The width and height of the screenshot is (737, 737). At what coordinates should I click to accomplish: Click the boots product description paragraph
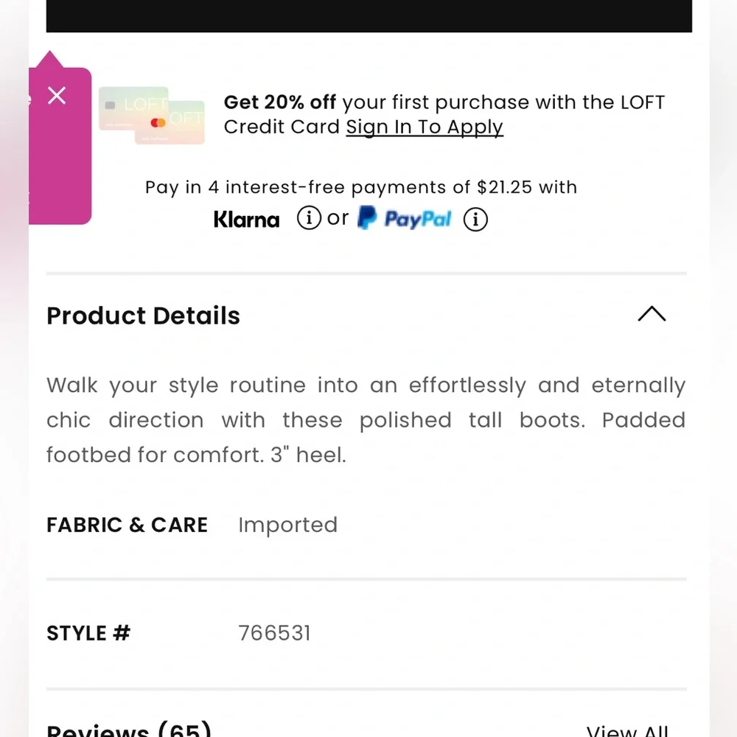[x=366, y=420]
